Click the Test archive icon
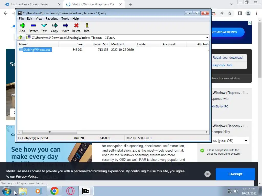 pyautogui.click(x=44, y=28)
